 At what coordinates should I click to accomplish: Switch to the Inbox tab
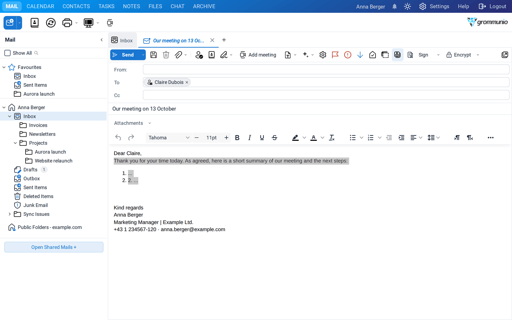pos(122,40)
